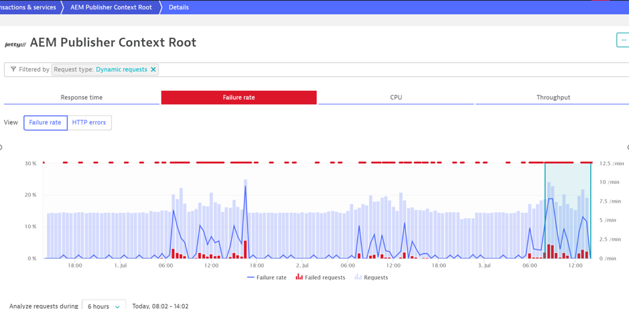Open the 6 hours timeframe dropdown

pyautogui.click(x=104, y=306)
